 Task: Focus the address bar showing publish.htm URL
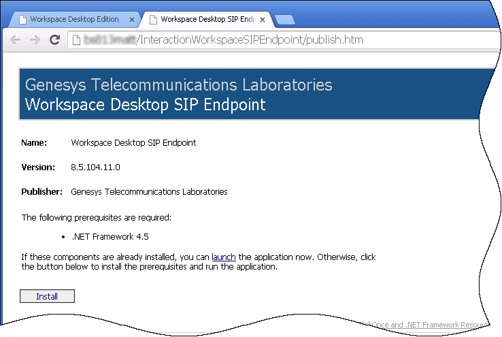coord(284,39)
